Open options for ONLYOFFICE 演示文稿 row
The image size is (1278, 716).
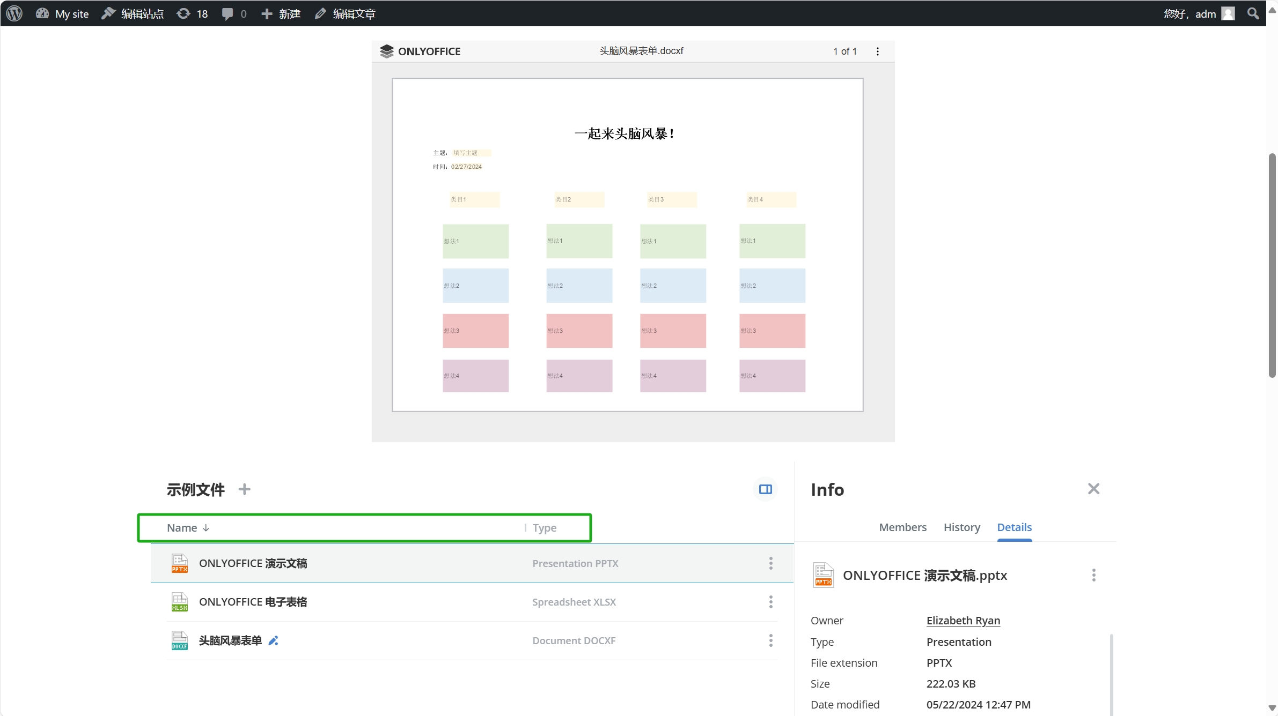pos(771,563)
